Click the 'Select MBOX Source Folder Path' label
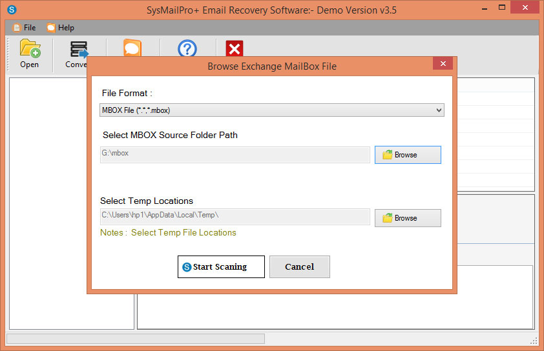Screen dimensions: 544x351 point(170,135)
